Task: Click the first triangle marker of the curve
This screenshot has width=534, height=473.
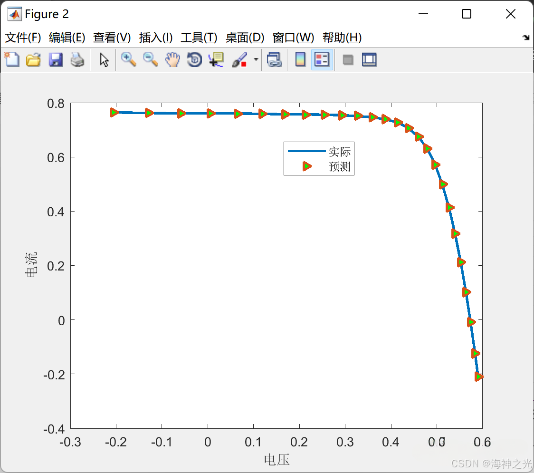Action: click(114, 112)
